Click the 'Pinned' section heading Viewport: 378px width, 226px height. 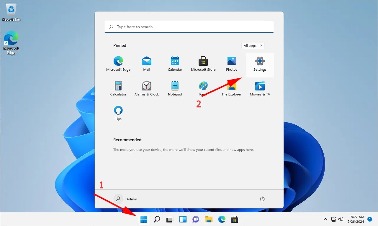[120, 45]
